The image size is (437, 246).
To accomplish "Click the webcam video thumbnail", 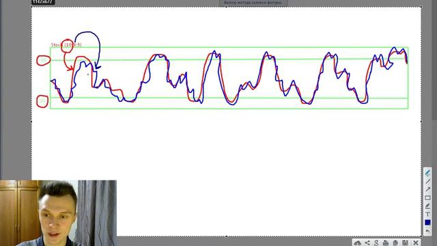I will (58, 213).
